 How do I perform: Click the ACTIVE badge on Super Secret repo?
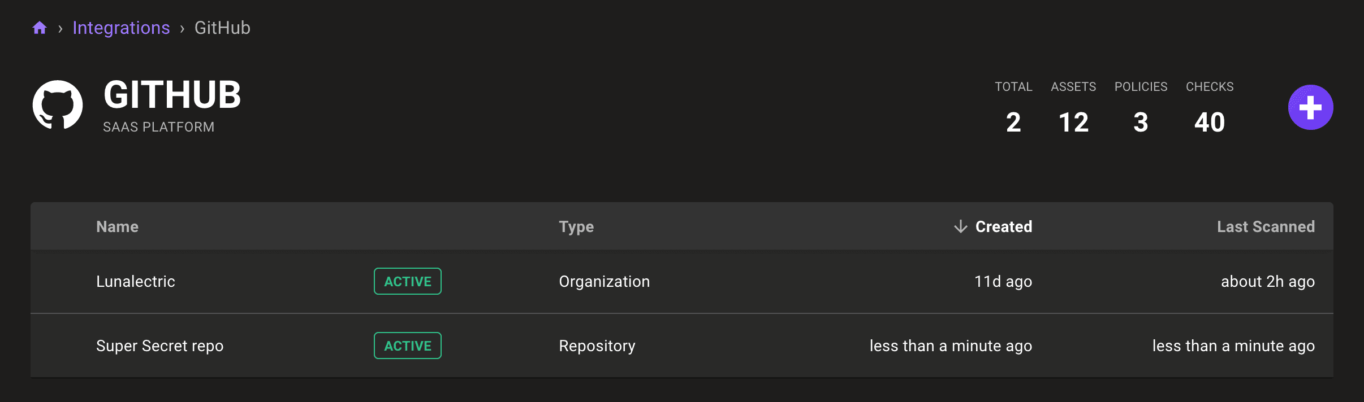point(407,345)
